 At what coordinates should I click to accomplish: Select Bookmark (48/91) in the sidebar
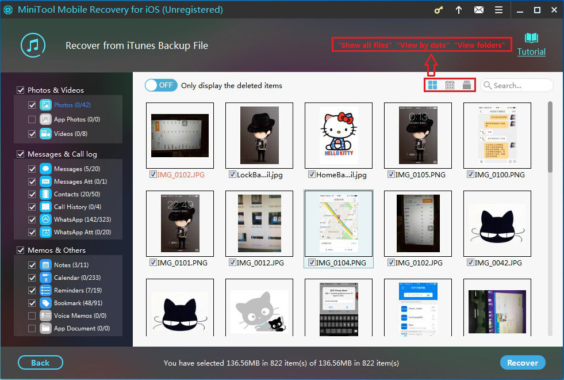[x=78, y=303]
